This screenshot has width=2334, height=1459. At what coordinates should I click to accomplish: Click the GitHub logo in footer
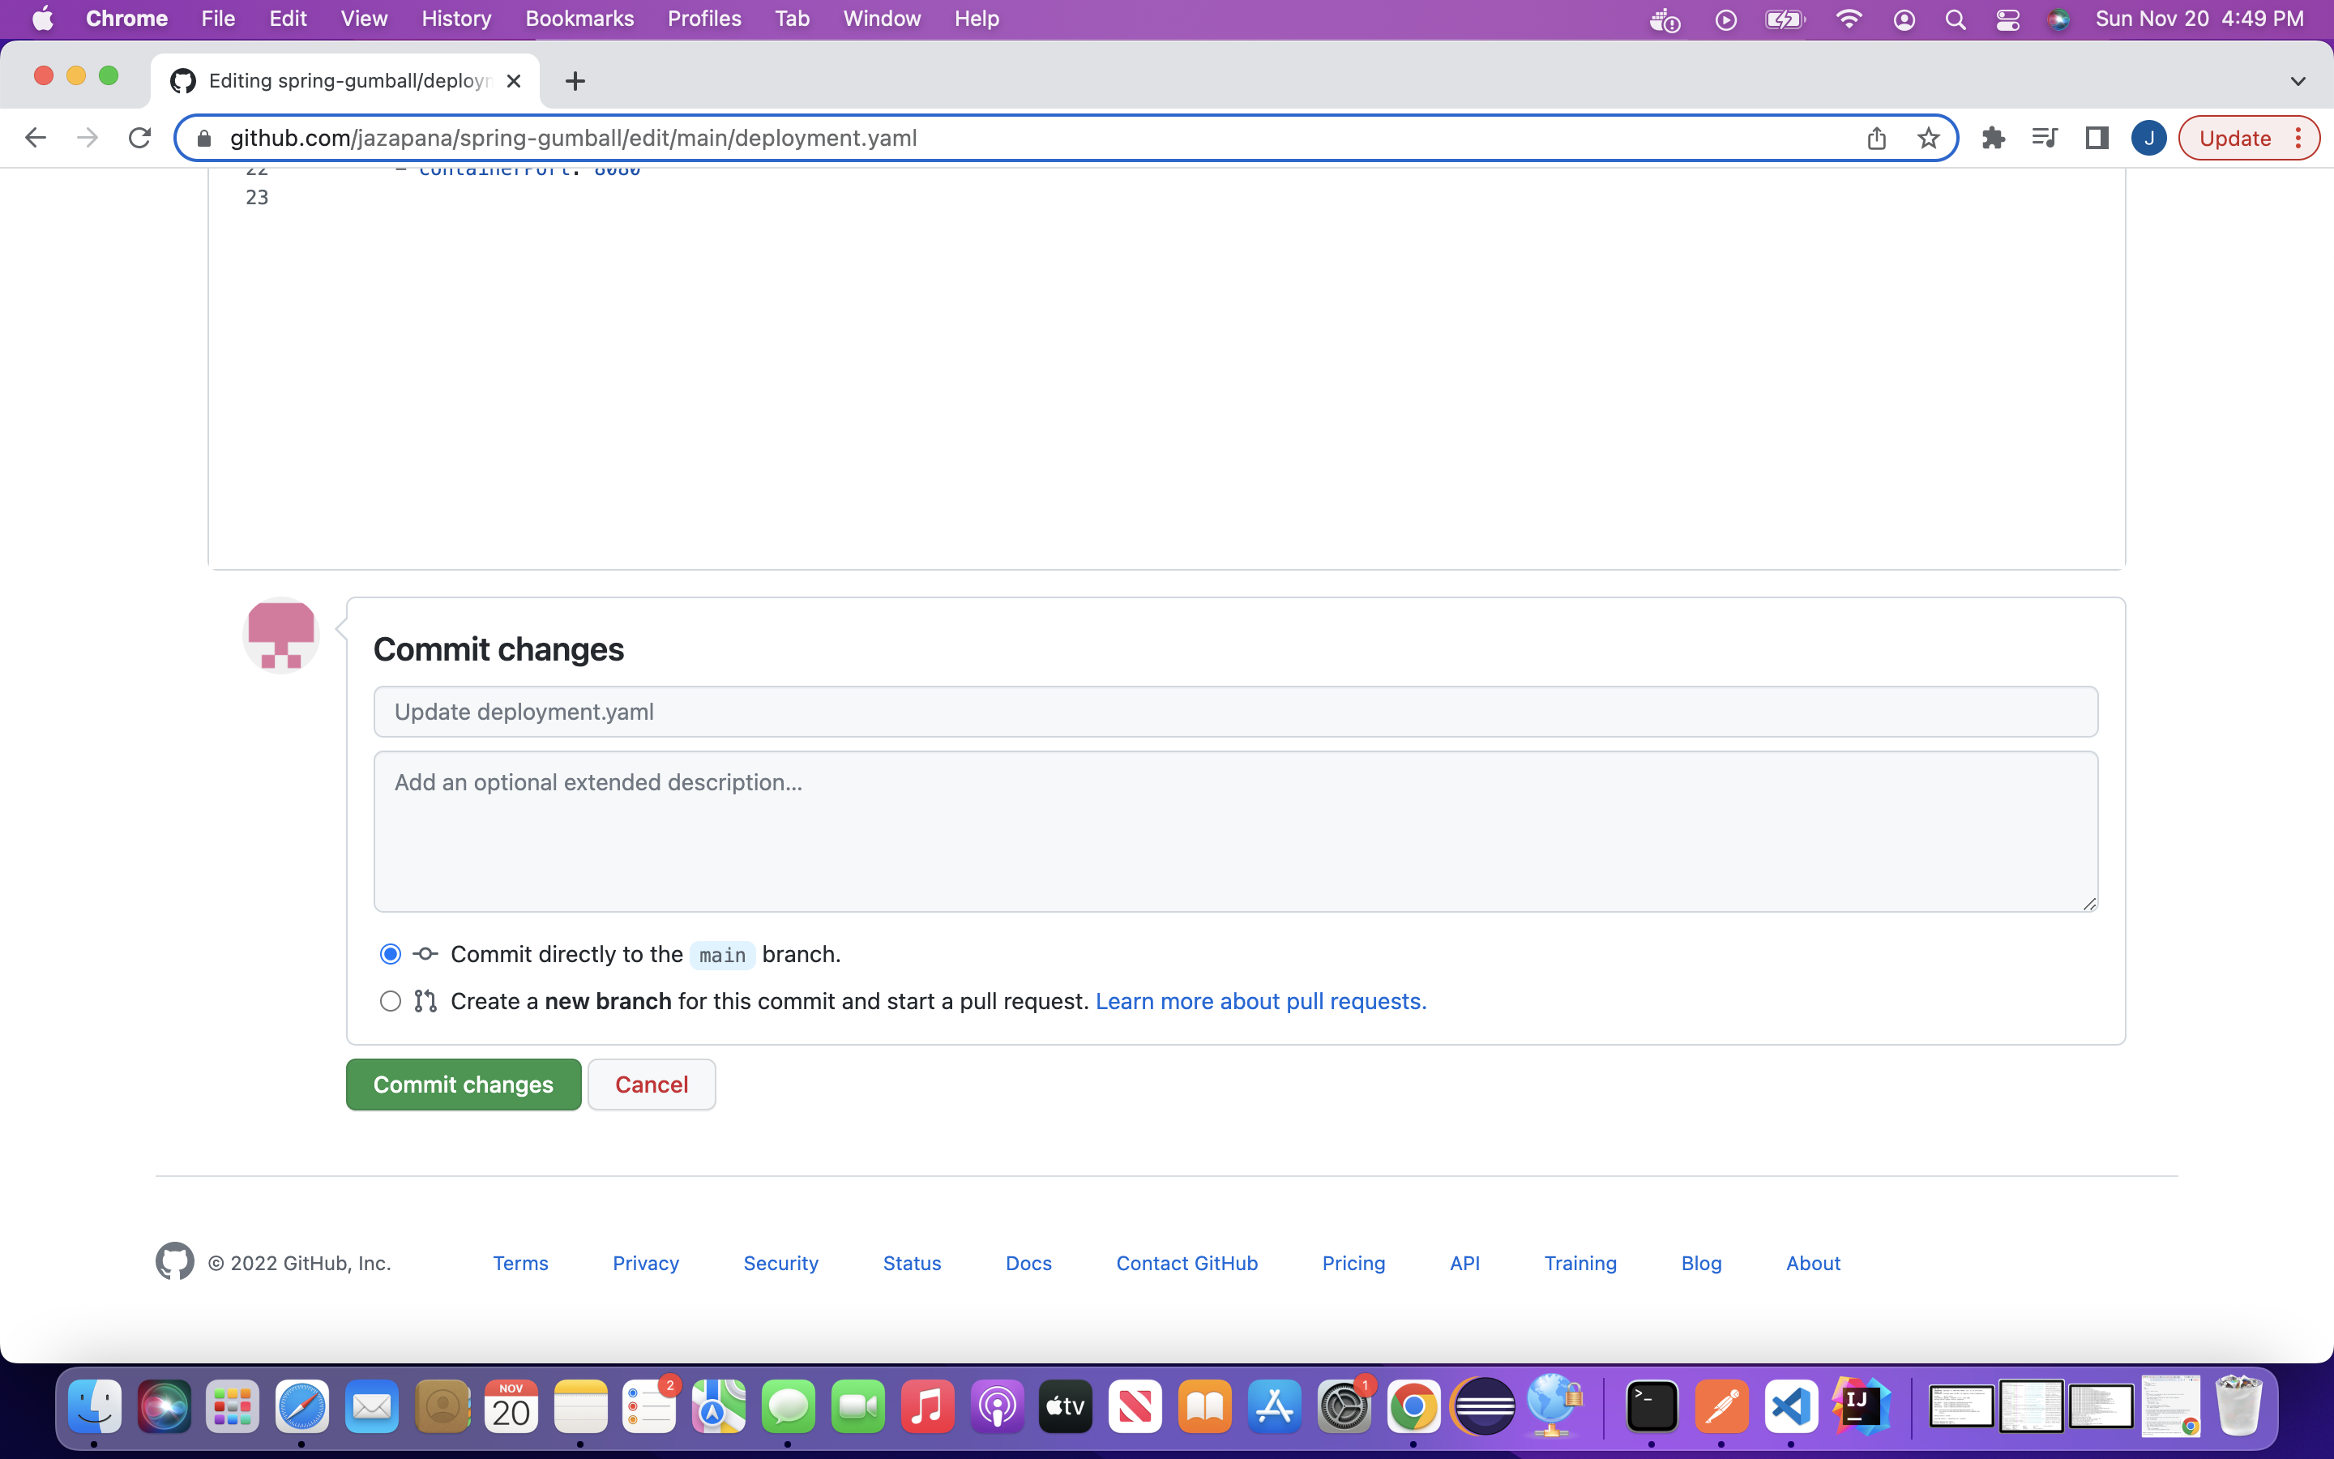pos(174,1261)
